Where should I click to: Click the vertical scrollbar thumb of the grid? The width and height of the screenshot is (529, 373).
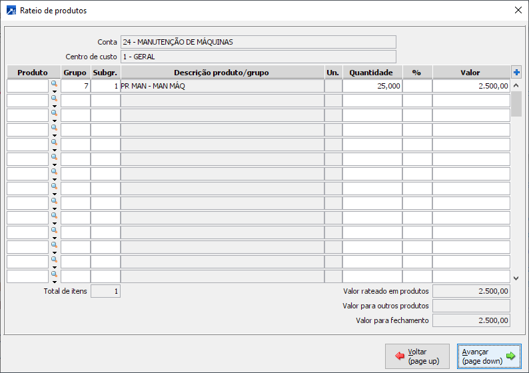click(516, 104)
